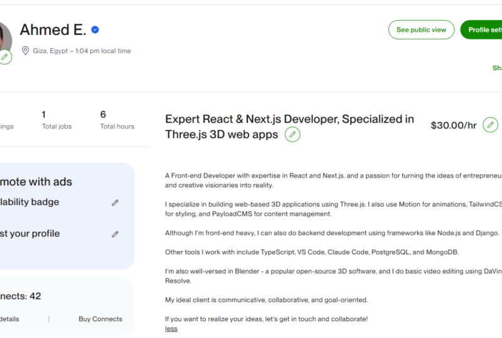Click the Ahmed E. profile name
The image size is (502, 338).
(53, 29)
